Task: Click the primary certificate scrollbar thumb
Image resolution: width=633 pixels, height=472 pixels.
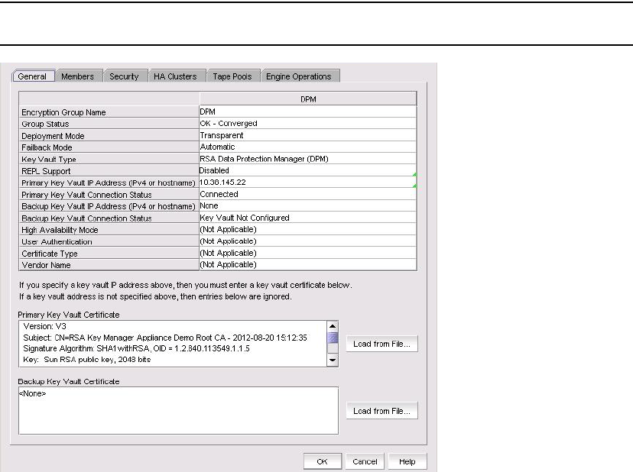Action: pyautogui.click(x=333, y=338)
